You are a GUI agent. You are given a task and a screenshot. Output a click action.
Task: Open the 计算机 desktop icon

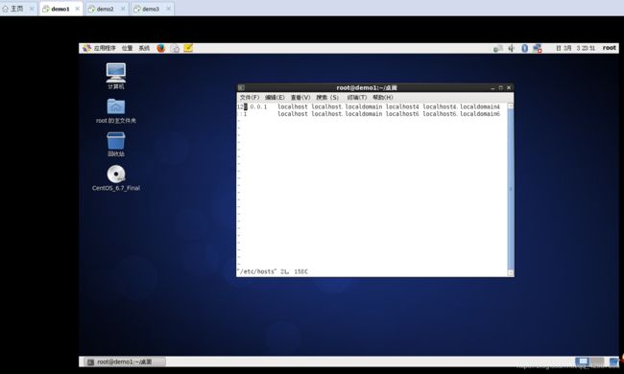[x=116, y=76]
